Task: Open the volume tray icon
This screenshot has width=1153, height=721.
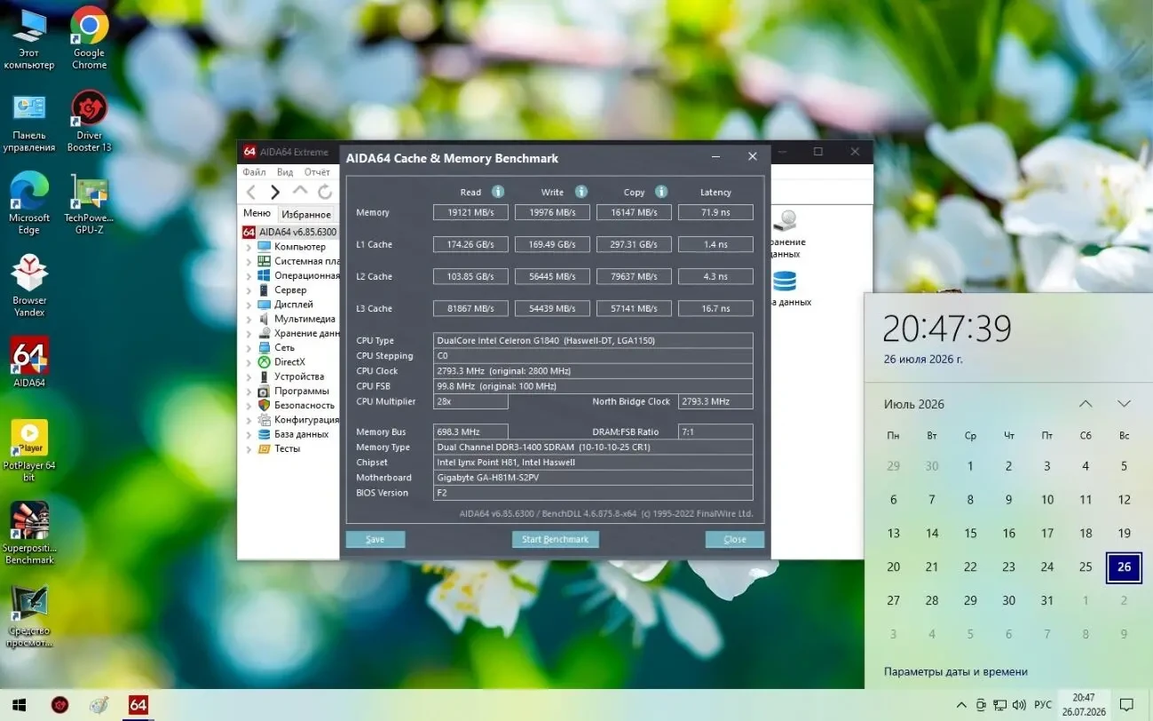Action: (x=1020, y=705)
